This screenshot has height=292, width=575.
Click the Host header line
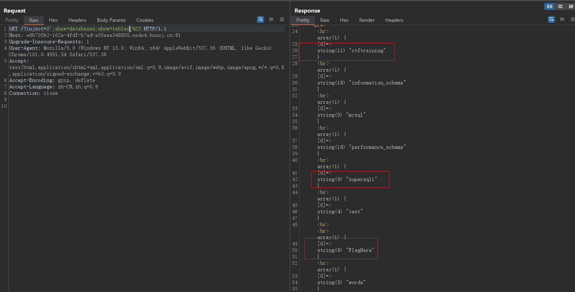(x=95, y=35)
